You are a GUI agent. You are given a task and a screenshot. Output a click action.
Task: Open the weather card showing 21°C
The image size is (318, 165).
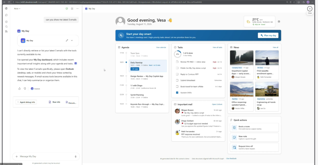point(259,21)
